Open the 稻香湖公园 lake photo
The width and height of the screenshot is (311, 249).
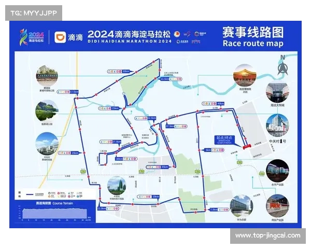47,111
